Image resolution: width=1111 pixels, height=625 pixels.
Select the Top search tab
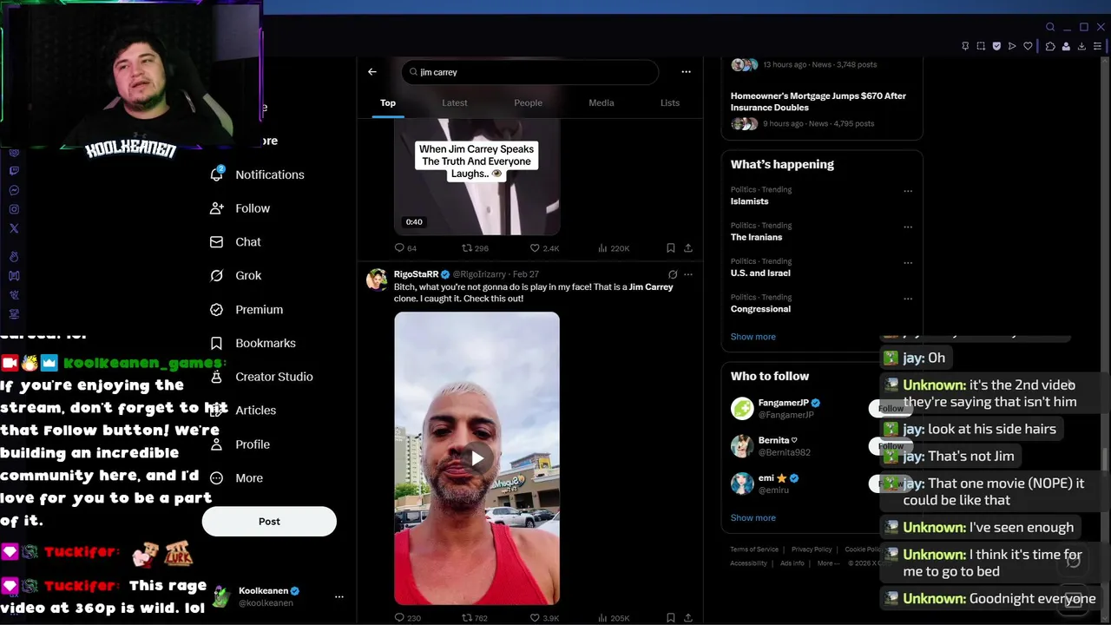point(388,102)
